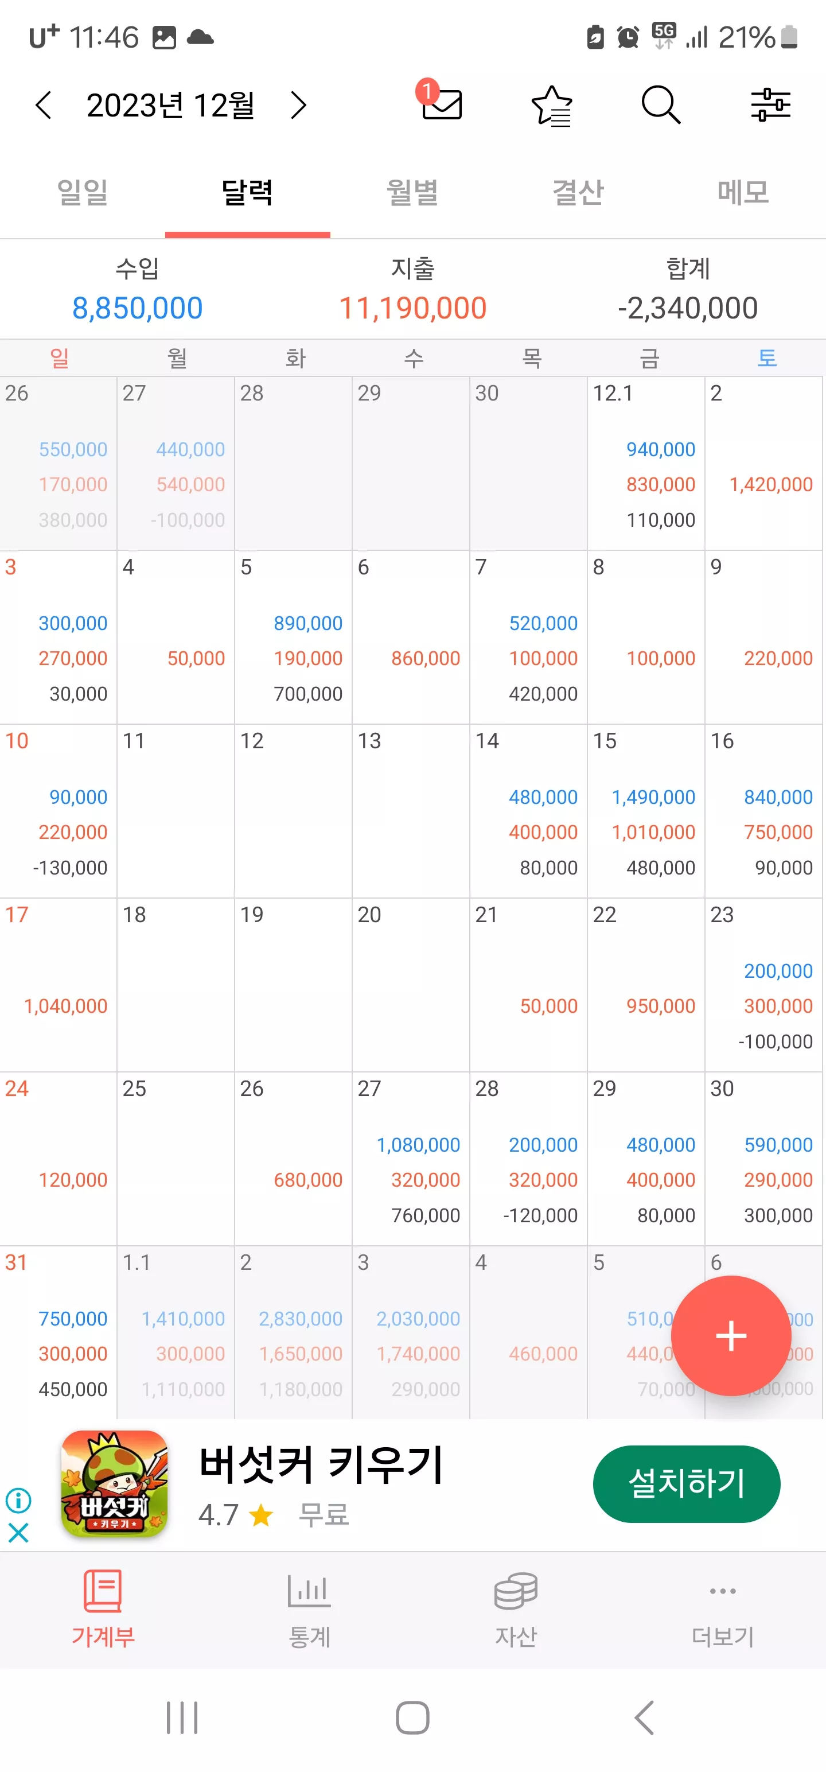Switch to the 결산 summary tab

coord(578,192)
